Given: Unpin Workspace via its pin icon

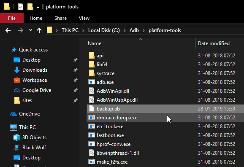Looking at the screenshot, I should [76, 80].
